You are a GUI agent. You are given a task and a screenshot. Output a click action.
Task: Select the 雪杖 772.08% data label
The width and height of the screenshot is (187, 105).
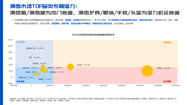(x=34, y=57)
